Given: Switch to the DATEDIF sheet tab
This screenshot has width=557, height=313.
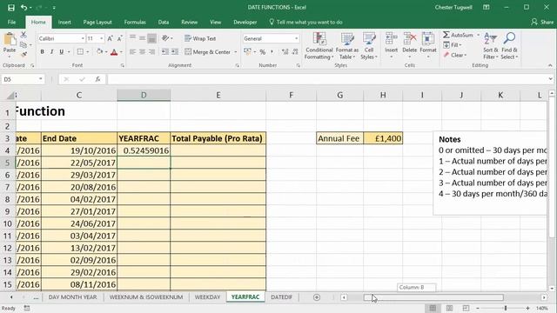Looking at the screenshot, I should tap(282, 297).
